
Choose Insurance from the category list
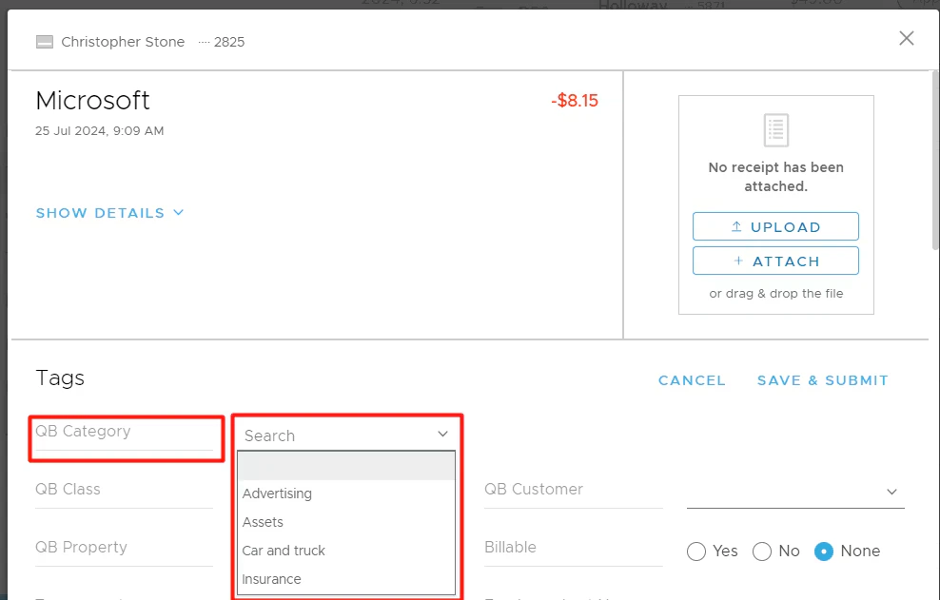[346, 579]
